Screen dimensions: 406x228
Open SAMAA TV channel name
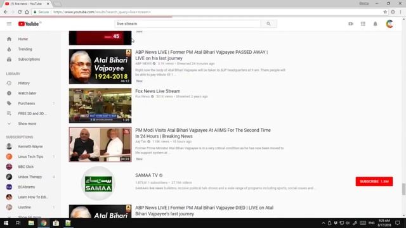pos(147,175)
